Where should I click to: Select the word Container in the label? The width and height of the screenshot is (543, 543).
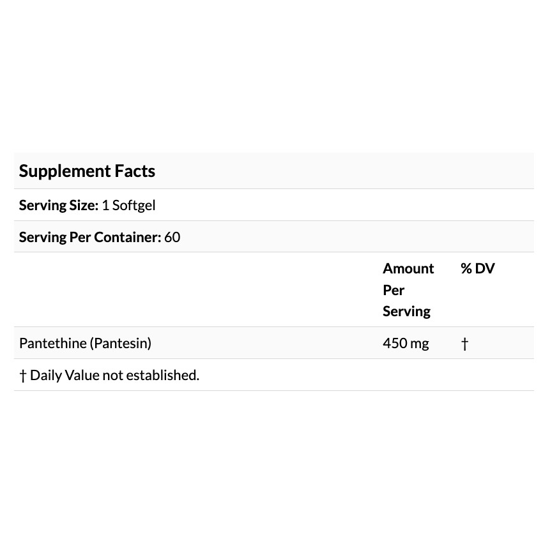tap(127, 237)
